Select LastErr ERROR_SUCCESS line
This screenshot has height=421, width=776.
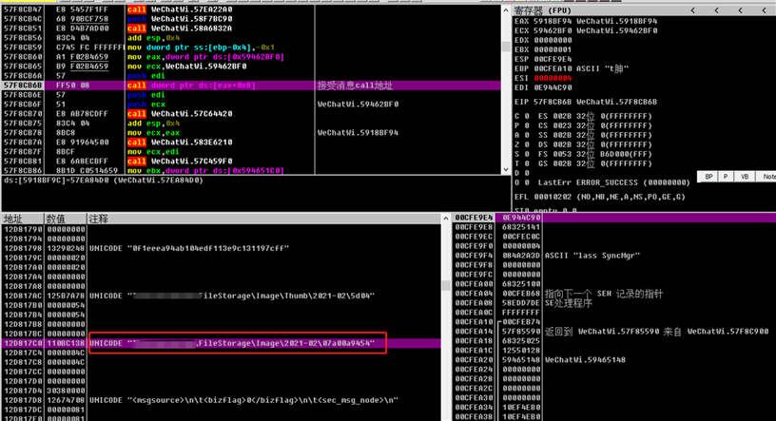pos(613,182)
